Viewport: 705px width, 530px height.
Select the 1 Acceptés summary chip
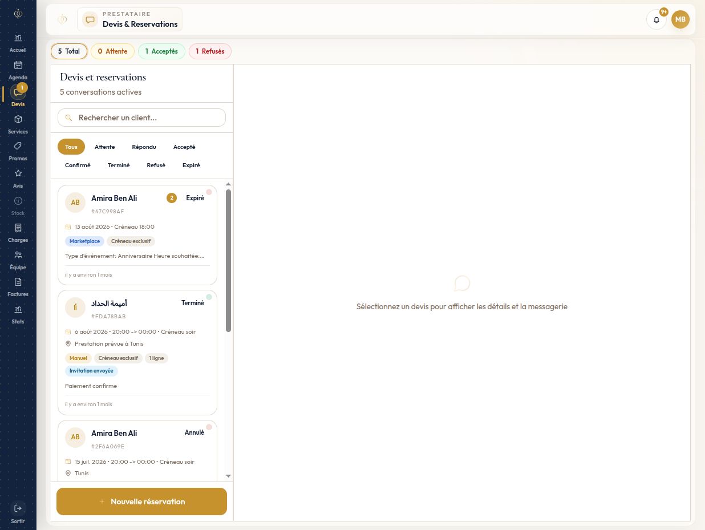161,51
